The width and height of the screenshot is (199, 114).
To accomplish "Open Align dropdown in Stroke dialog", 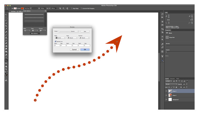I will click(60, 38).
